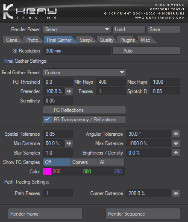This screenshot has width=188, height=222.
Task: Click the Brightness / Density arrows icon
Action: (x=176, y=153)
